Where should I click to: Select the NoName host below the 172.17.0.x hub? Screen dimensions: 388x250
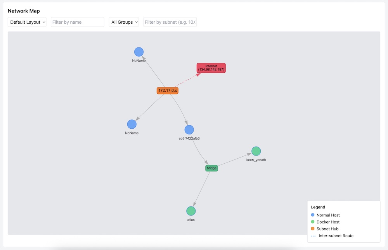click(x=132, y=124)
